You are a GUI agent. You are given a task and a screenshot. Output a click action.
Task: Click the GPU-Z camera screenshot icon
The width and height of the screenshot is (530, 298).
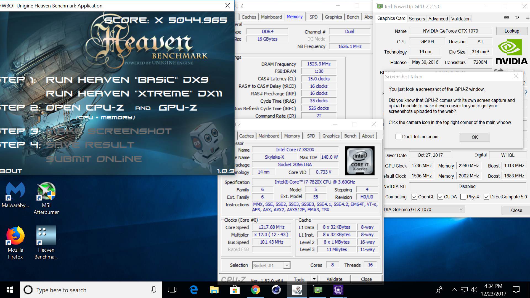coord(506,17)
